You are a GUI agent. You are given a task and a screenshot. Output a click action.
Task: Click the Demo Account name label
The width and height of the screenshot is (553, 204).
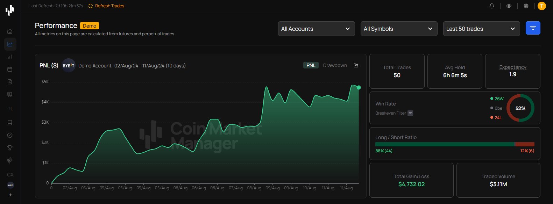95,66
